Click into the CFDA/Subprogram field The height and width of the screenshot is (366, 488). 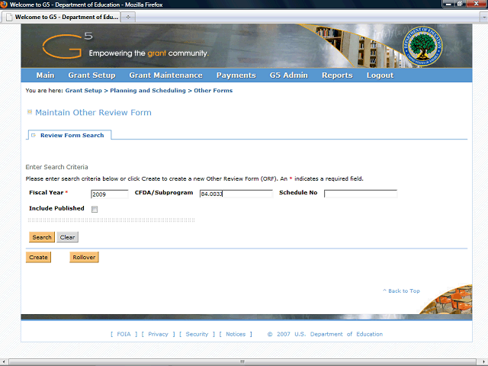point(236,194)
